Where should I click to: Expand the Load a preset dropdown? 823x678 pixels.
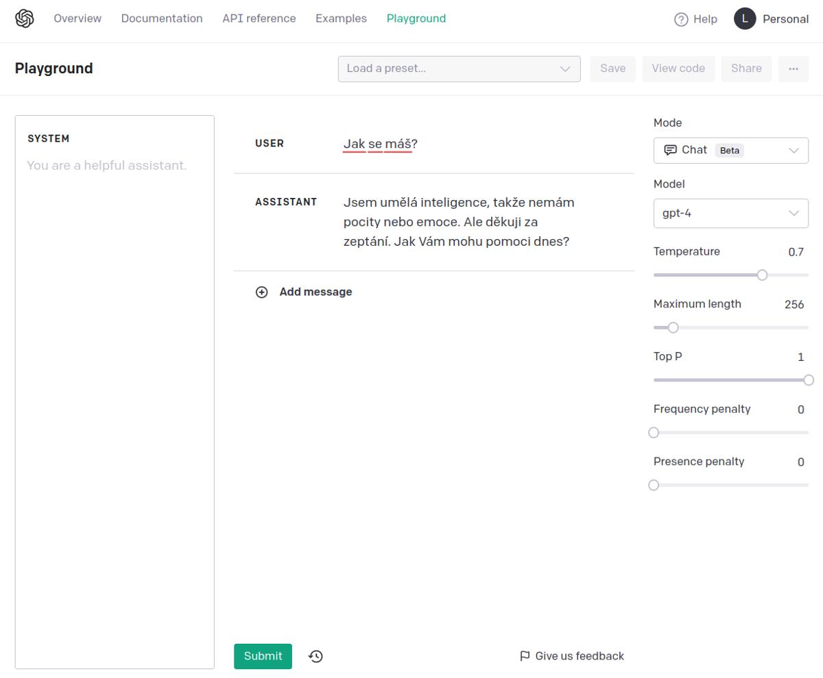click(x=459, y=68)
